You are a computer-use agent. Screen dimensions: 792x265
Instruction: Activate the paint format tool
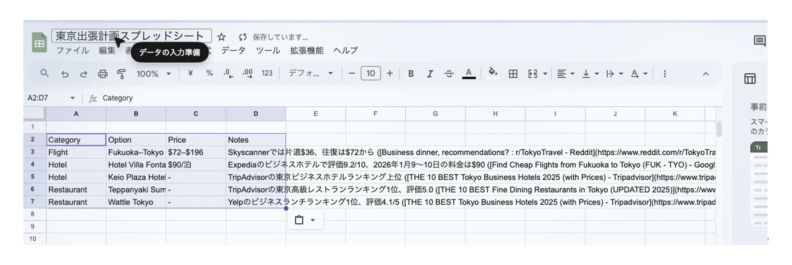click(121, 74)
